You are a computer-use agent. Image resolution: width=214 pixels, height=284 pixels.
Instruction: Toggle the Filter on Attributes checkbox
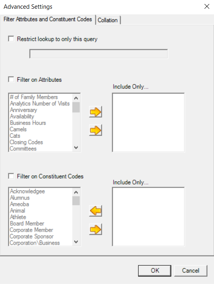11,79
